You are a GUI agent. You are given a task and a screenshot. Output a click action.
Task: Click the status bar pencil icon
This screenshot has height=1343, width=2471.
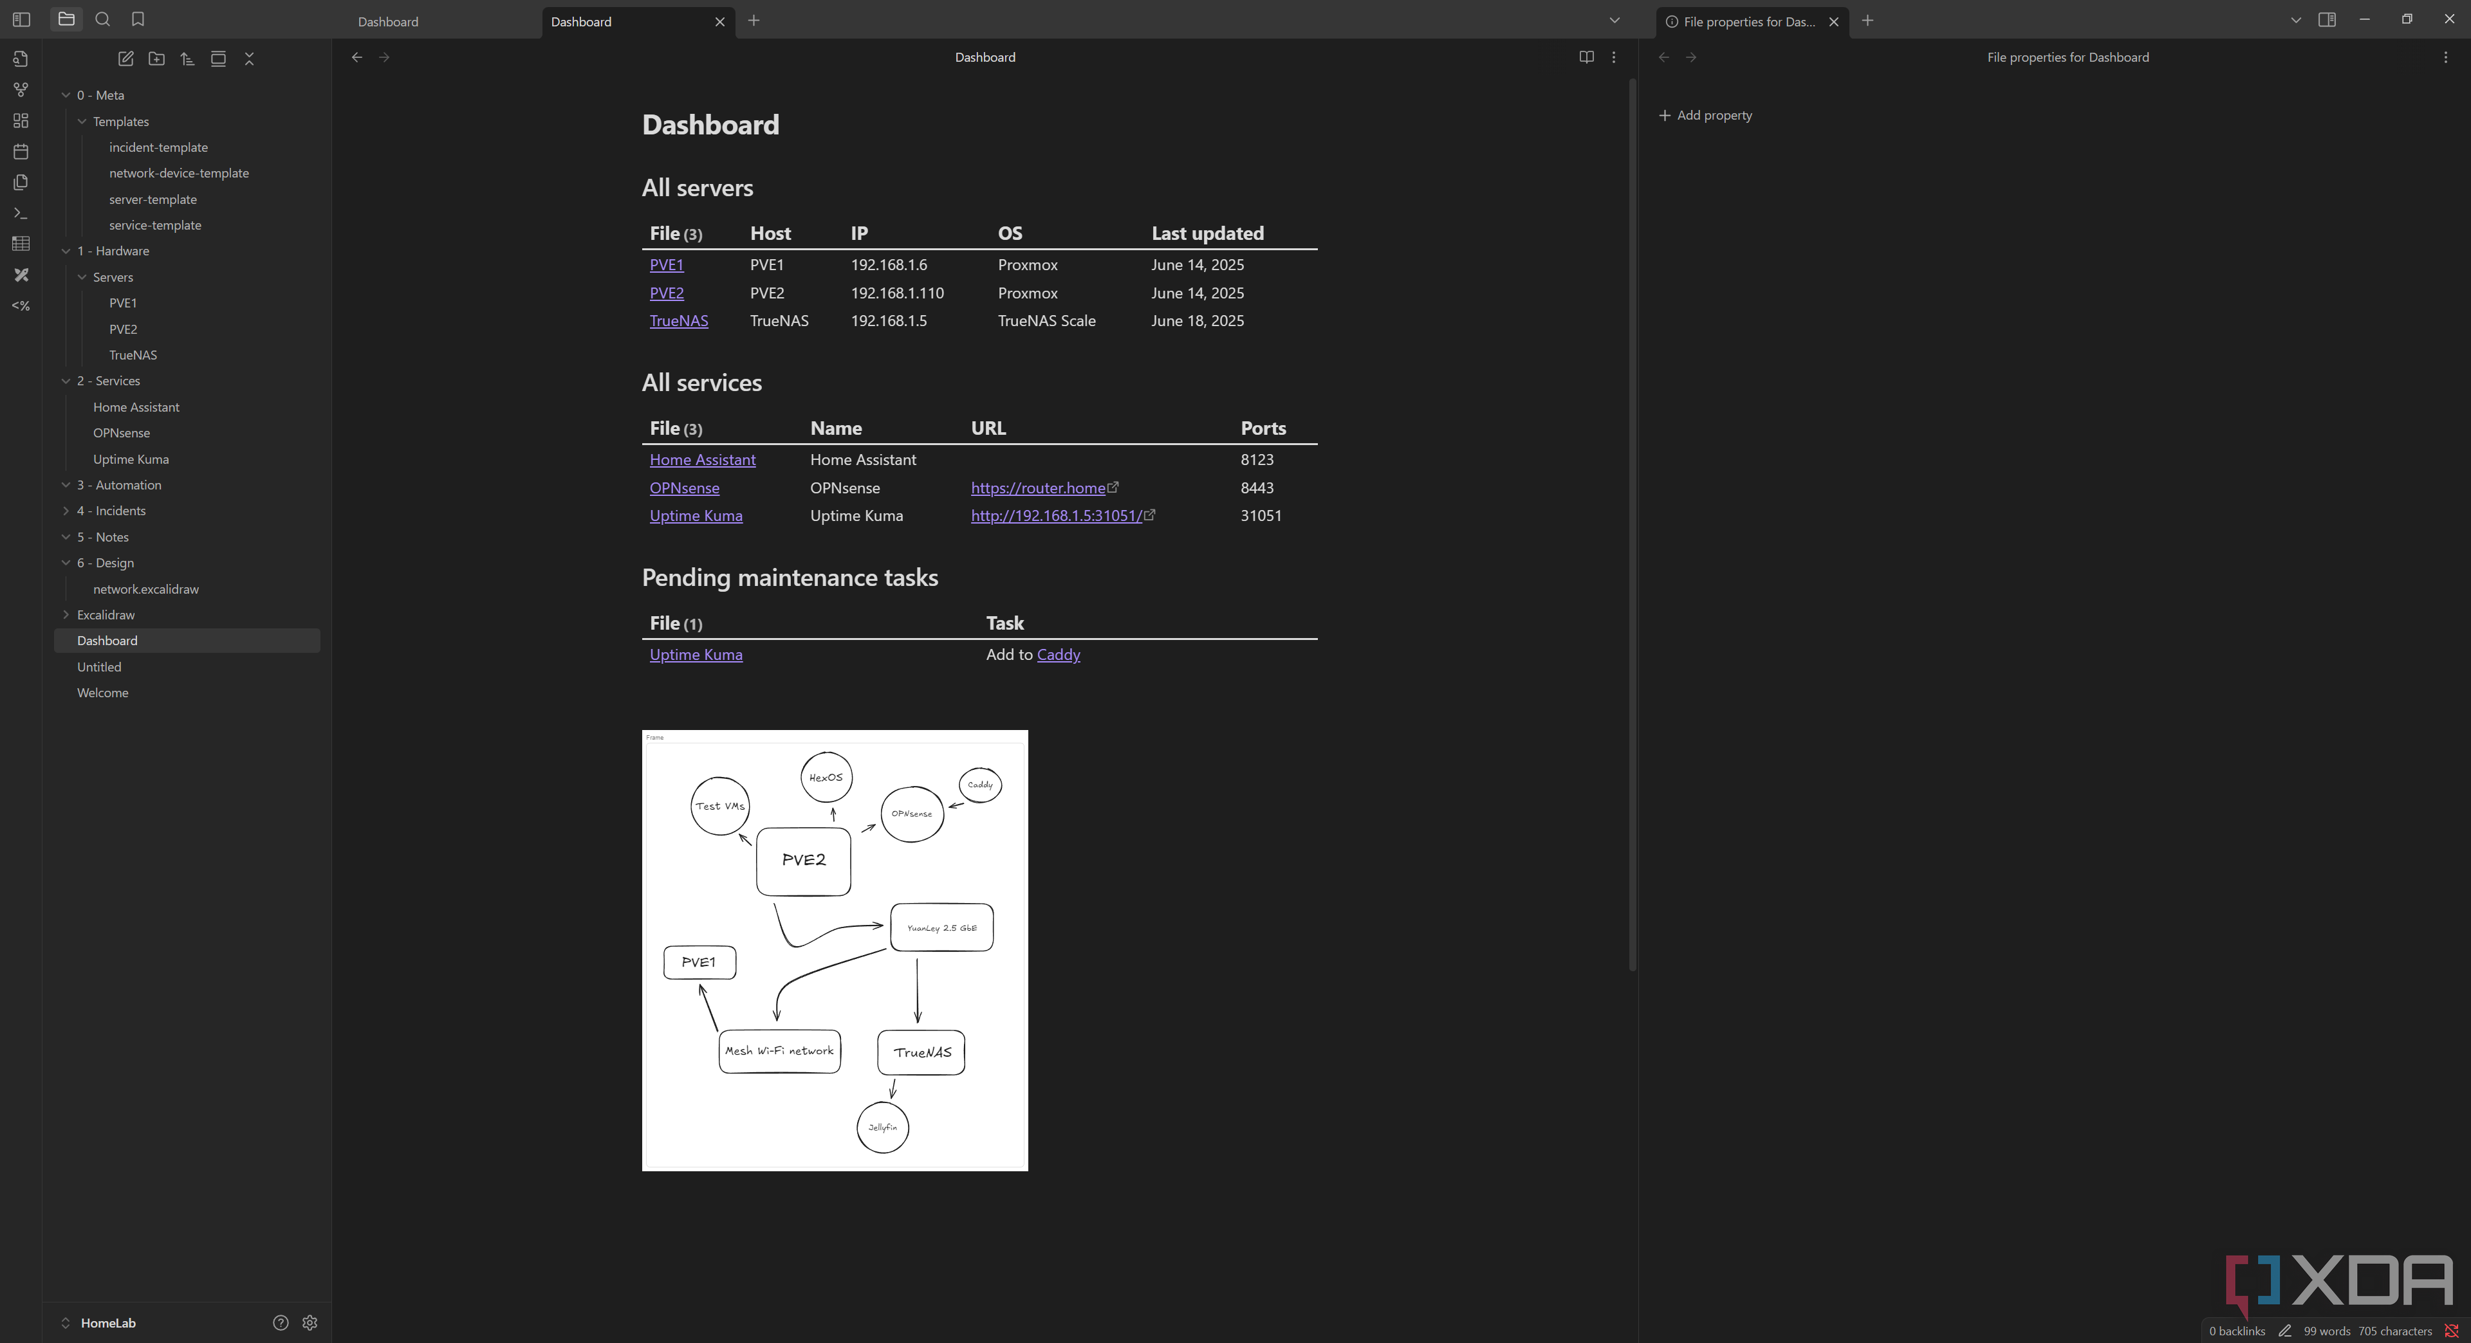2285,1331
